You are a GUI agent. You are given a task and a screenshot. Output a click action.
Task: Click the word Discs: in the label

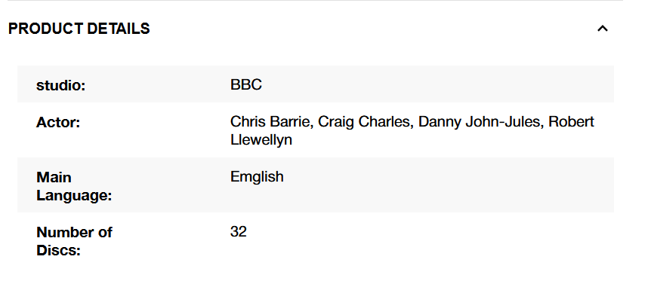(x=59, y=250)
